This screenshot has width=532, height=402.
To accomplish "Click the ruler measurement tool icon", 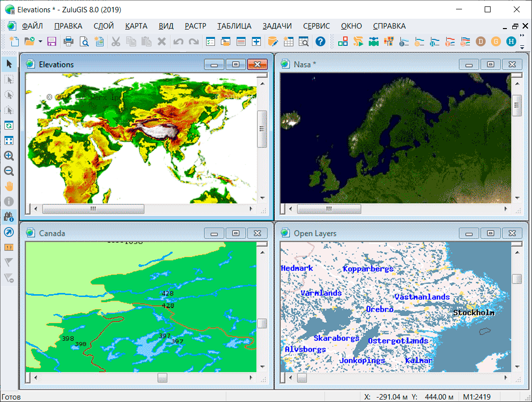I will point(8,247).
